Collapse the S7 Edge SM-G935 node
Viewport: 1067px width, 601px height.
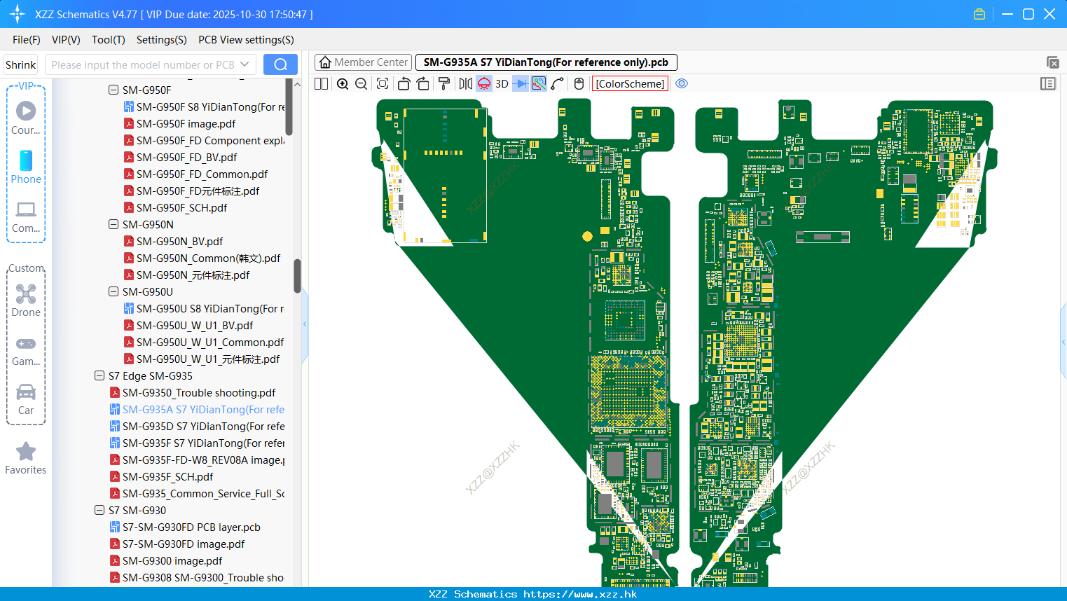(x=99, y=375)
